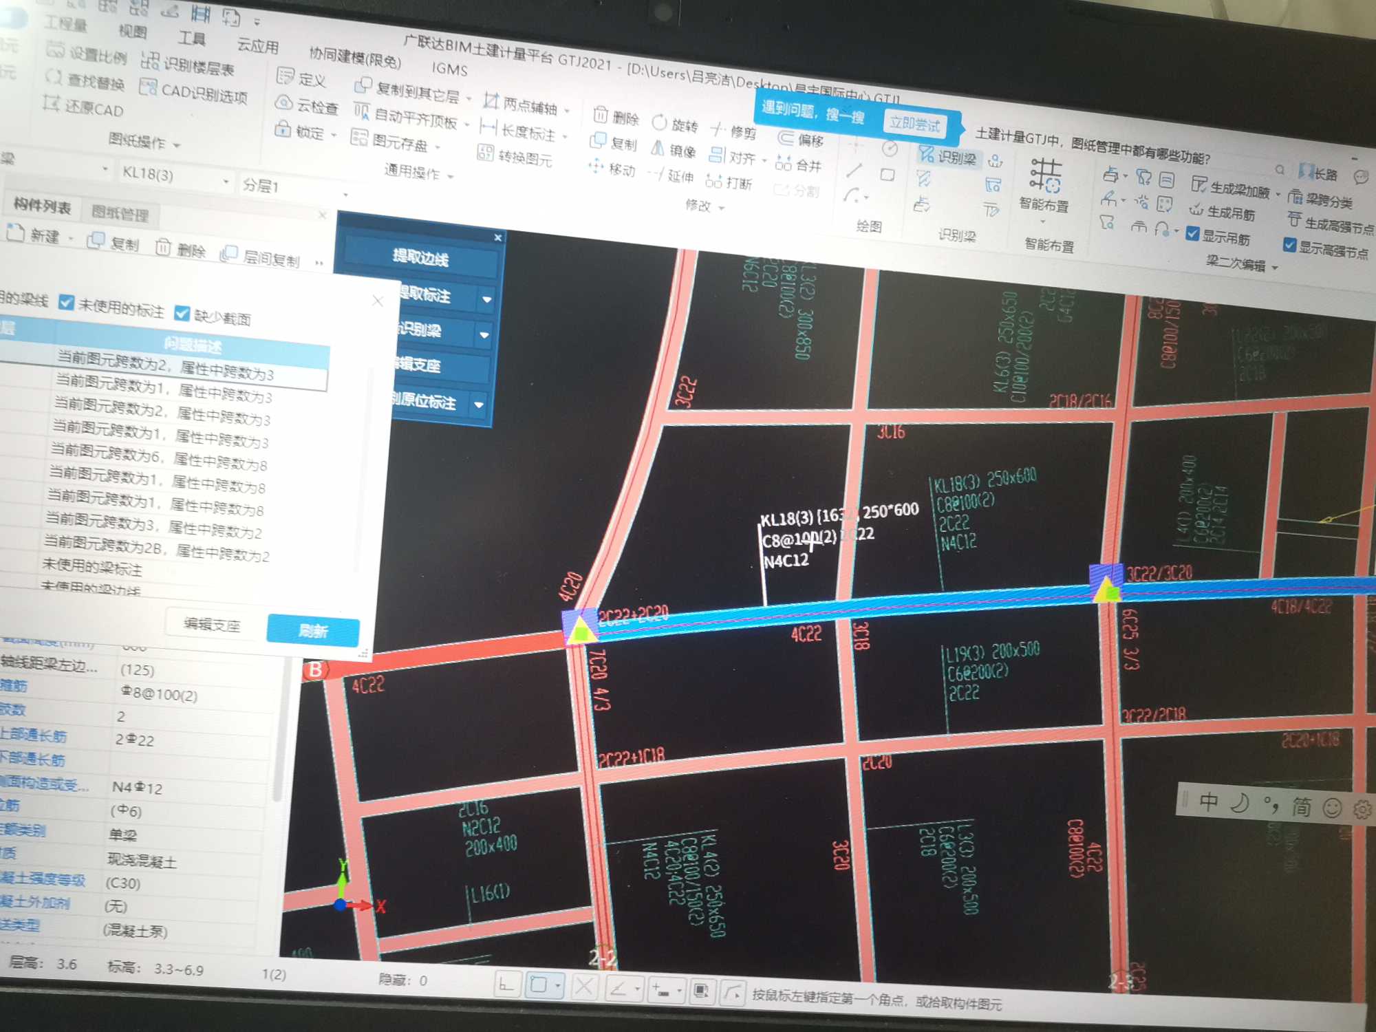Open the KL18(3) component dropdown
The width and height of the screenshot is (1376, 1032).
(x=226, y=182)
